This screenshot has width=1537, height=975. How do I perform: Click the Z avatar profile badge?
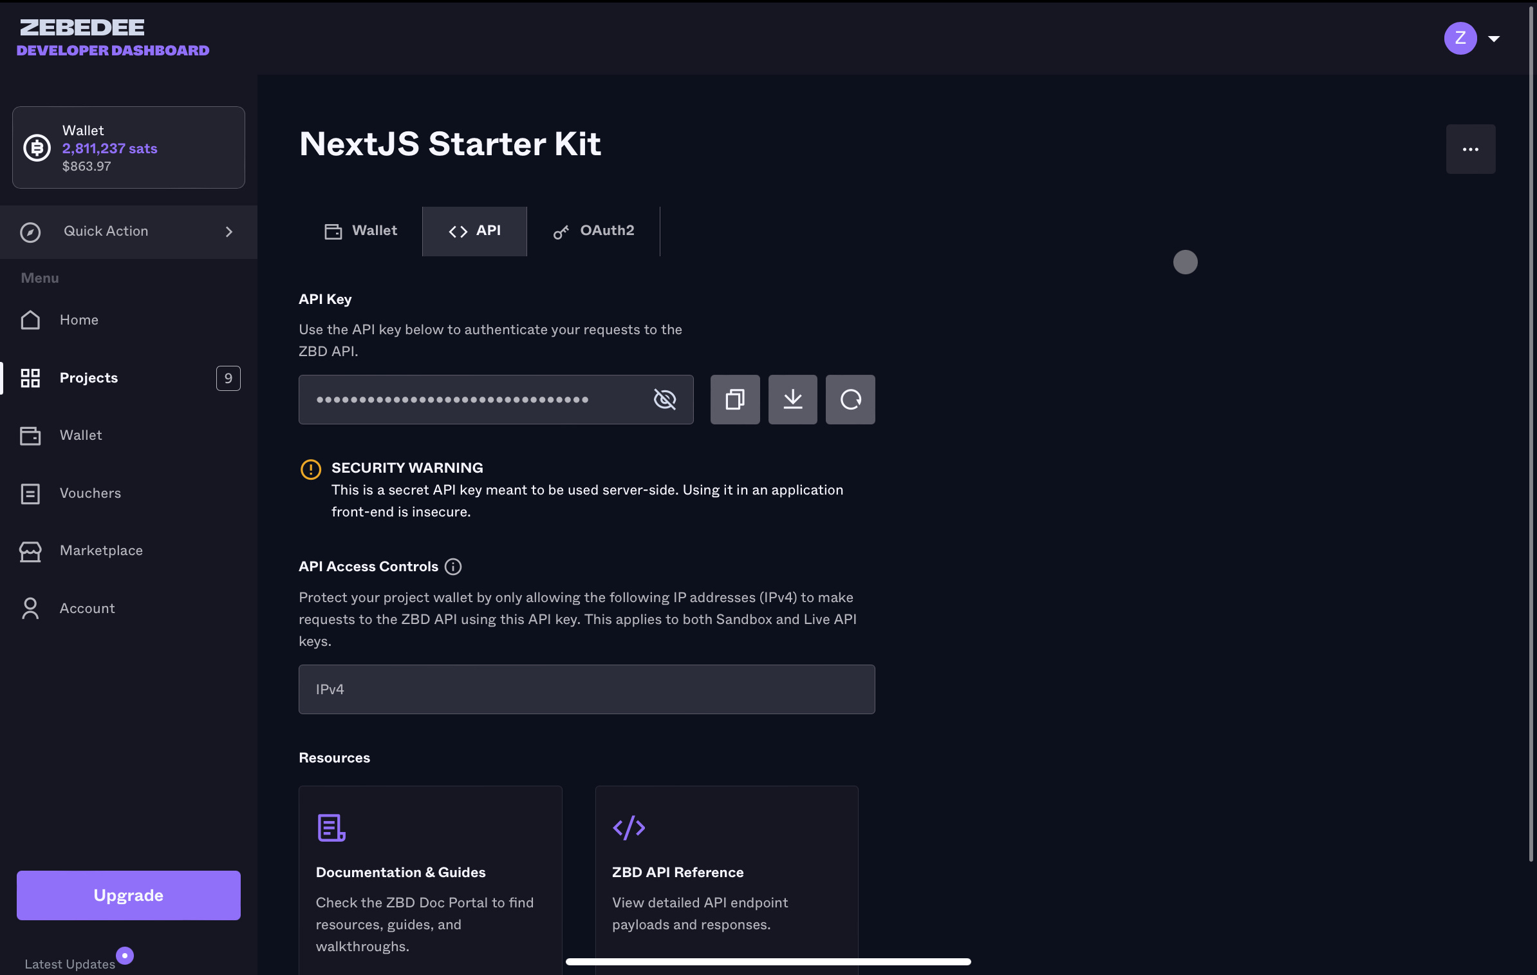pyautogui.click(x=1459, y=38)
